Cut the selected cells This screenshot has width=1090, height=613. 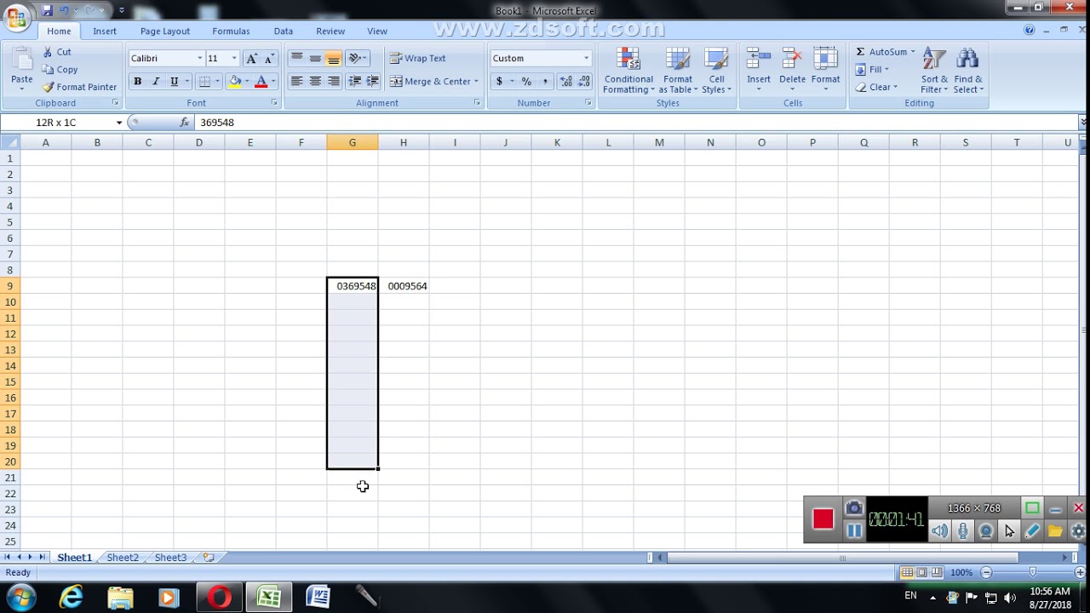pyautogui.click(x=57, y=52)
